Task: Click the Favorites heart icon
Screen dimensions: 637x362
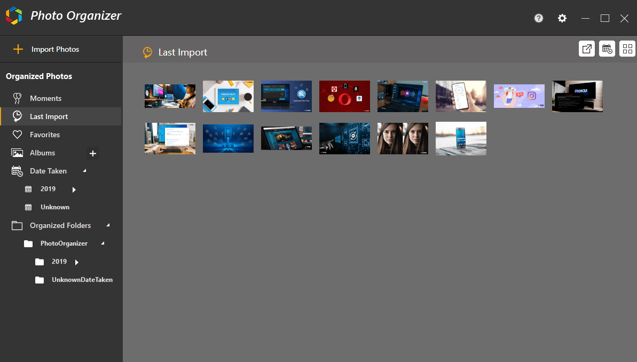Action: coord(18,134)
